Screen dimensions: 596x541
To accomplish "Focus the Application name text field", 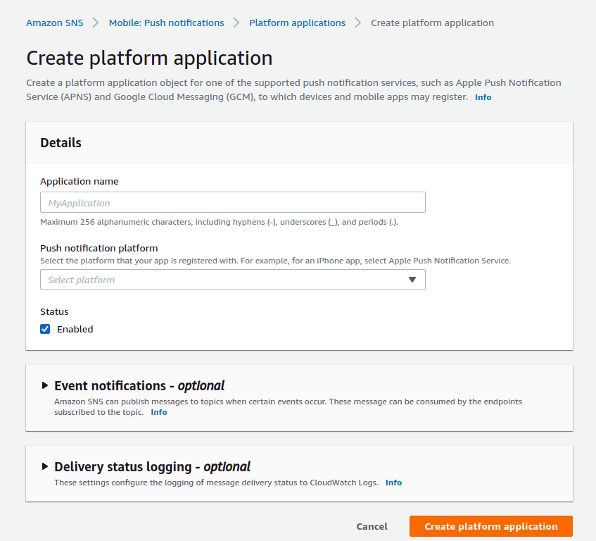I will 232,203.
